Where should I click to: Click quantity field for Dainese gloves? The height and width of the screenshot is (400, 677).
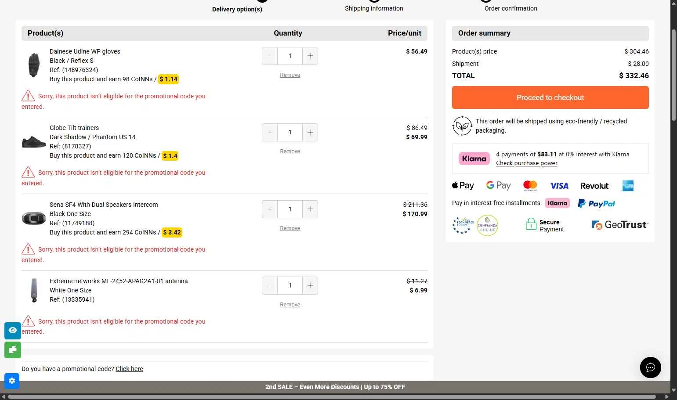point(290,56)
